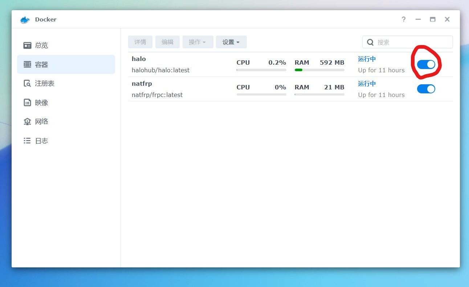
Task: Open the 设置 settings dropdown
Action: click(x=231, y=42)
